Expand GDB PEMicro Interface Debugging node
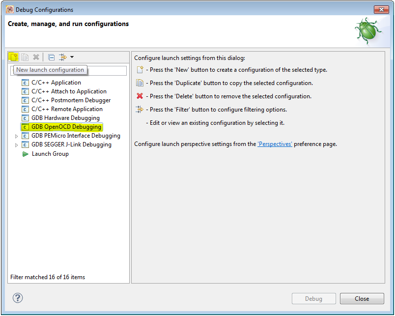Screen dimensions: 395x316 click(x=17, y=136)
